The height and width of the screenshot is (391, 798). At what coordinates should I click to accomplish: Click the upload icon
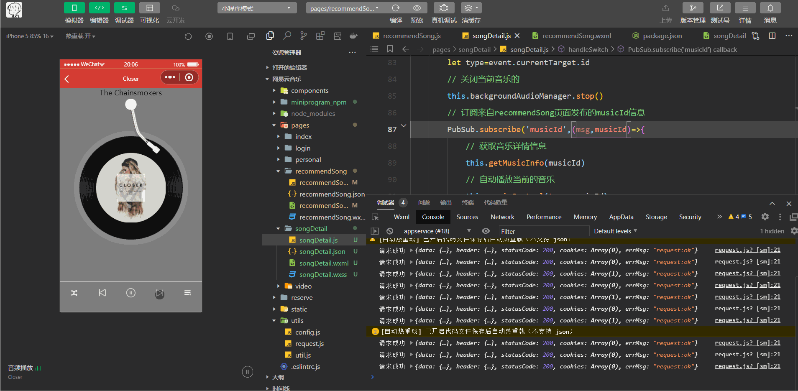point(666,8)
